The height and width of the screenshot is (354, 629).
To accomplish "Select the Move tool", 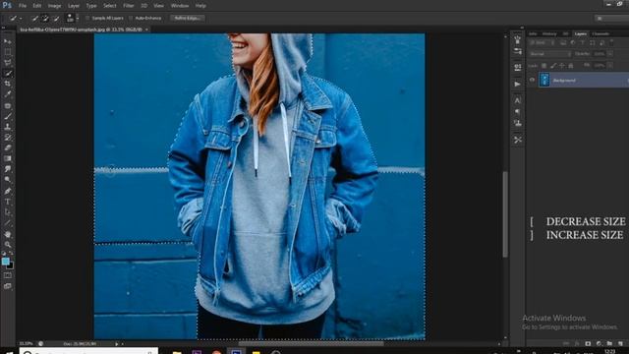I will click(8, 41).
